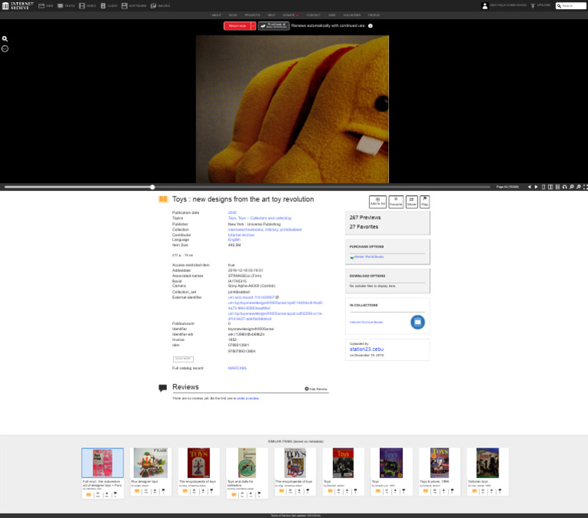Open the Software section in top navigation
Viewport: 588px width, 518px height.
pyautogui.click(x=133, y=5)
